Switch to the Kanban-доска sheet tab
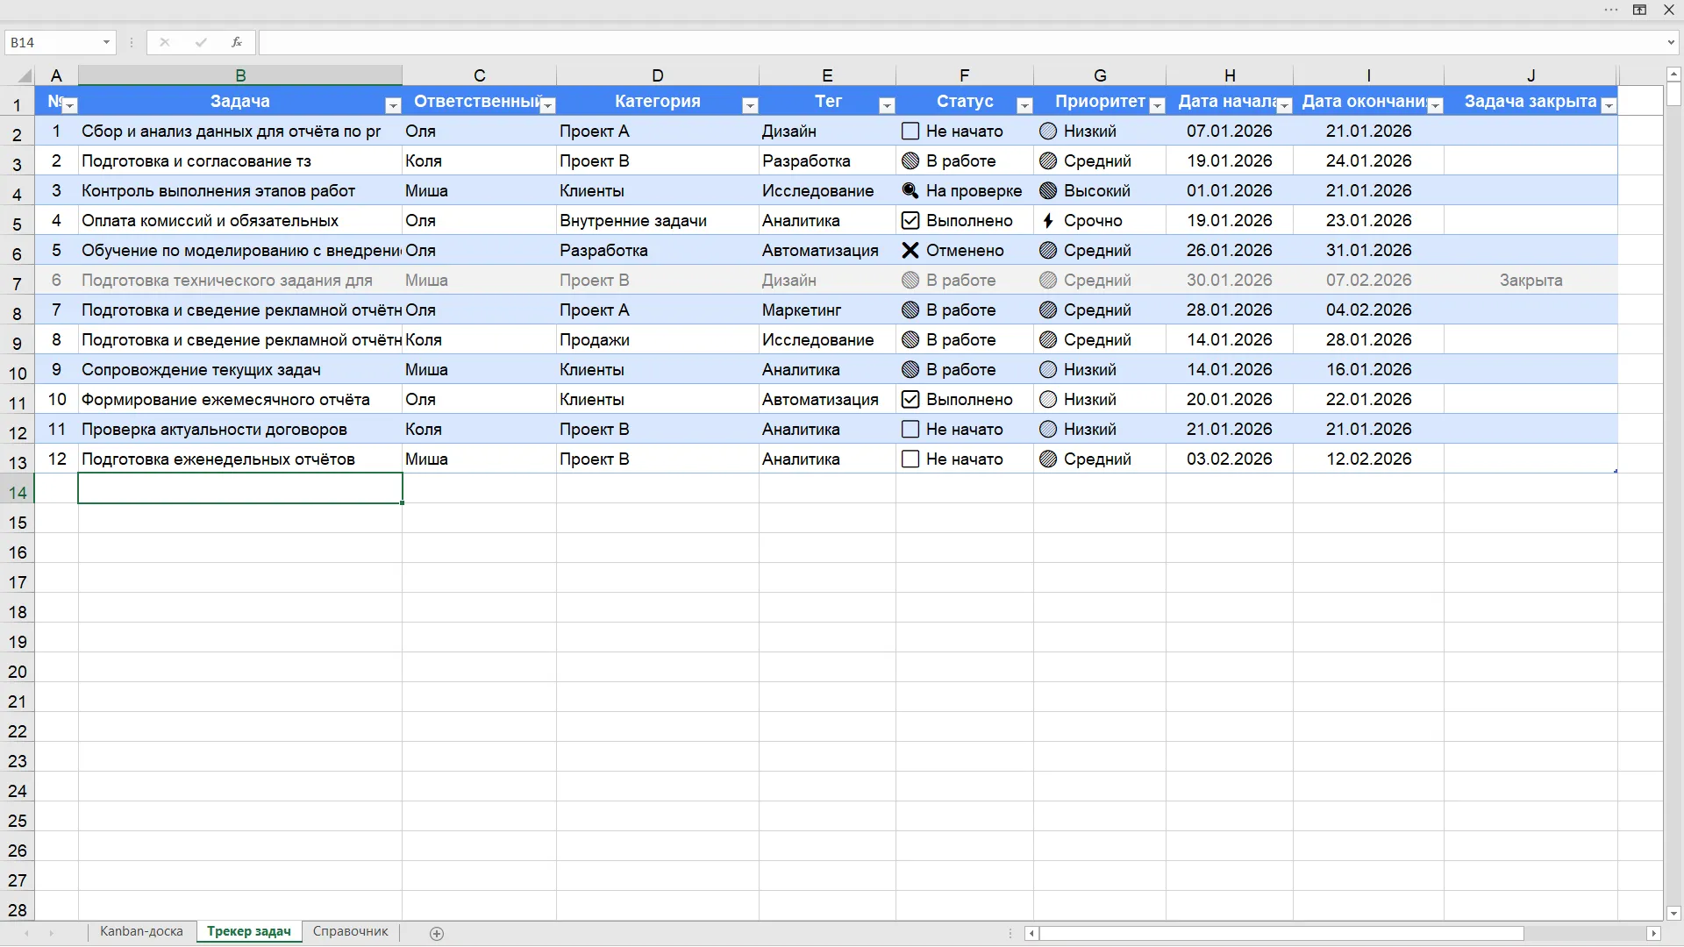Viewport: 1684px width, 947px height. (141, 932)
